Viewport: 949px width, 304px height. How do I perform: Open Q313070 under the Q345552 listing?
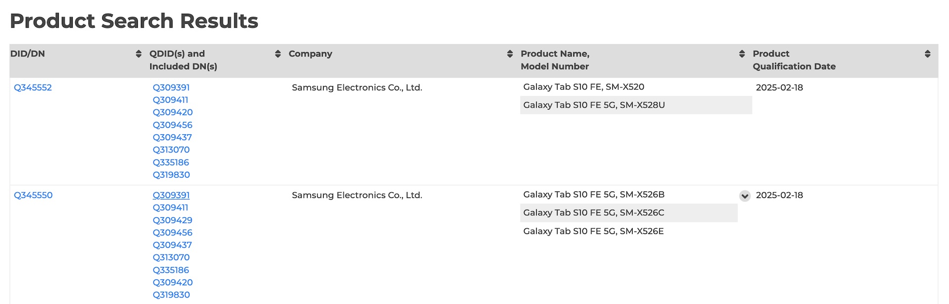[171, 150]
